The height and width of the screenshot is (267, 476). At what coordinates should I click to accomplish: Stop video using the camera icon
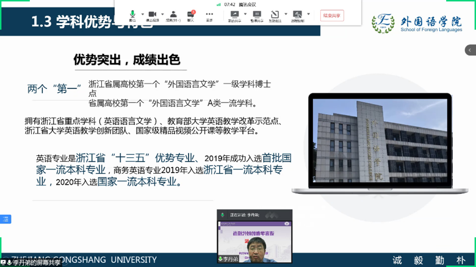(153, 15)
